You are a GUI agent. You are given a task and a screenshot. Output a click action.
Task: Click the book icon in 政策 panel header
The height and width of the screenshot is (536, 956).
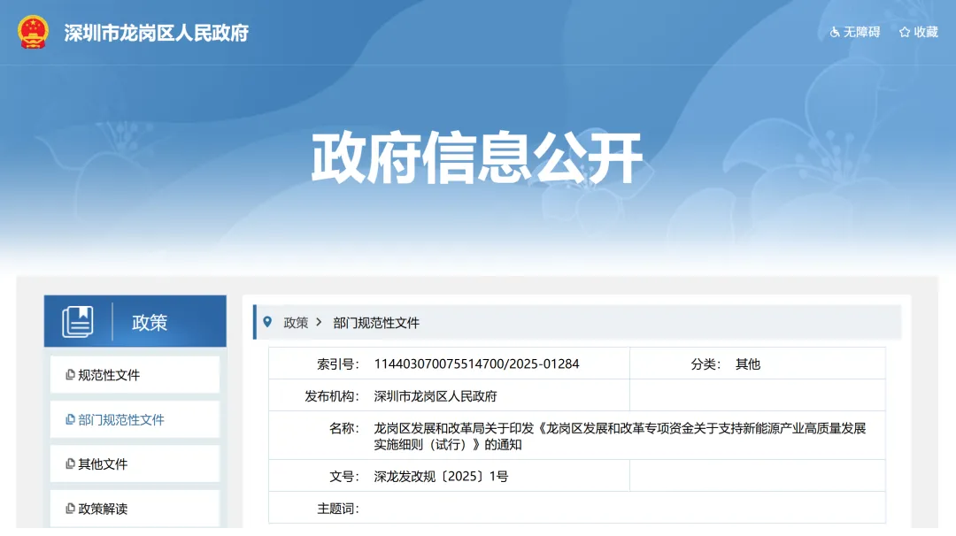(78, 322)
